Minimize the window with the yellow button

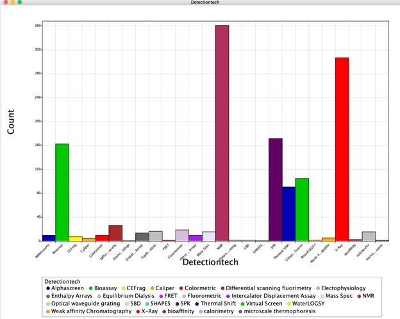click(13, 2)
